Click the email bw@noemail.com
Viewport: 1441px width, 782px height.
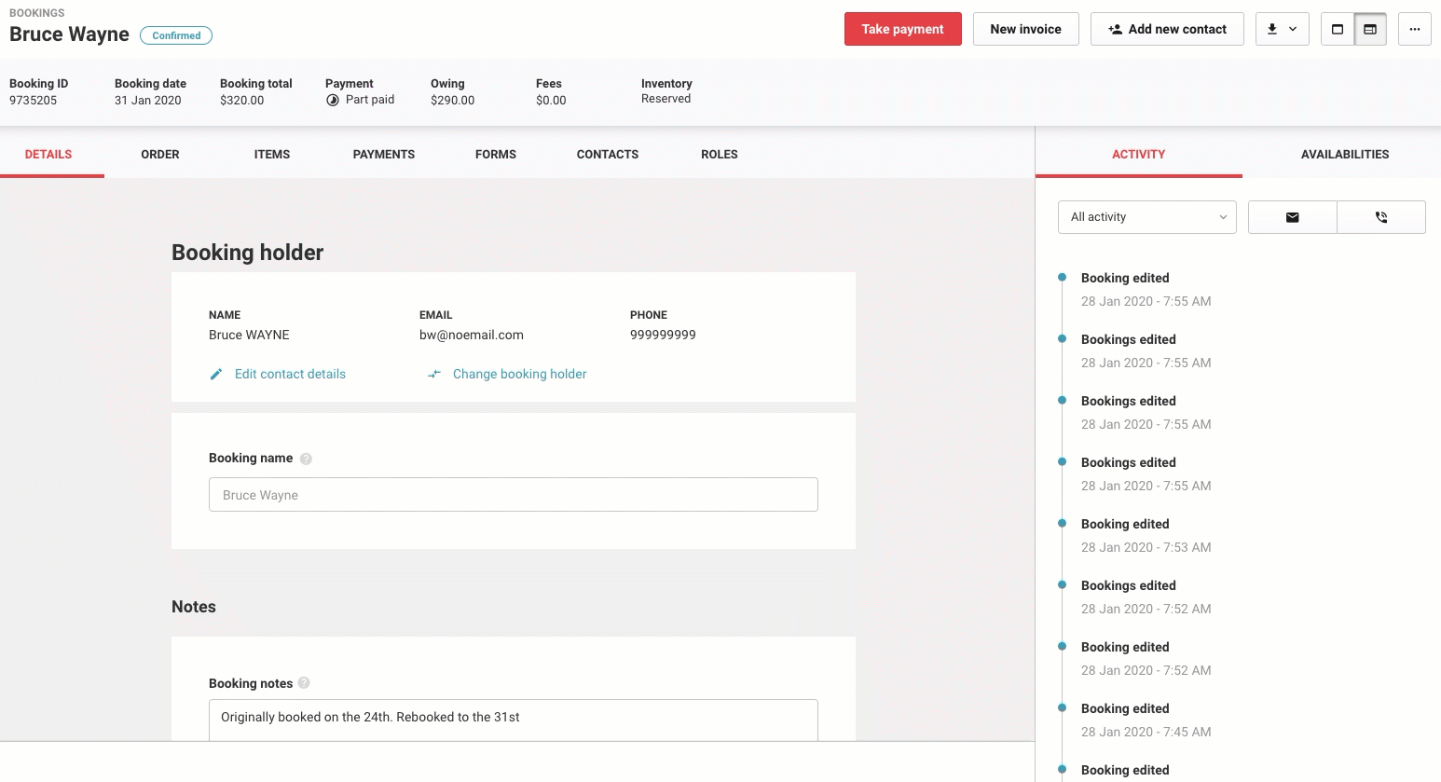point(472,335)
